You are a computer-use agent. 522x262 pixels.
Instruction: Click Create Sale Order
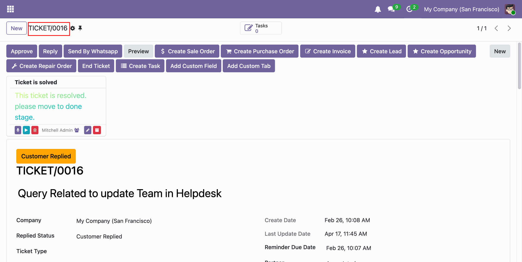[x=187, y=51]
